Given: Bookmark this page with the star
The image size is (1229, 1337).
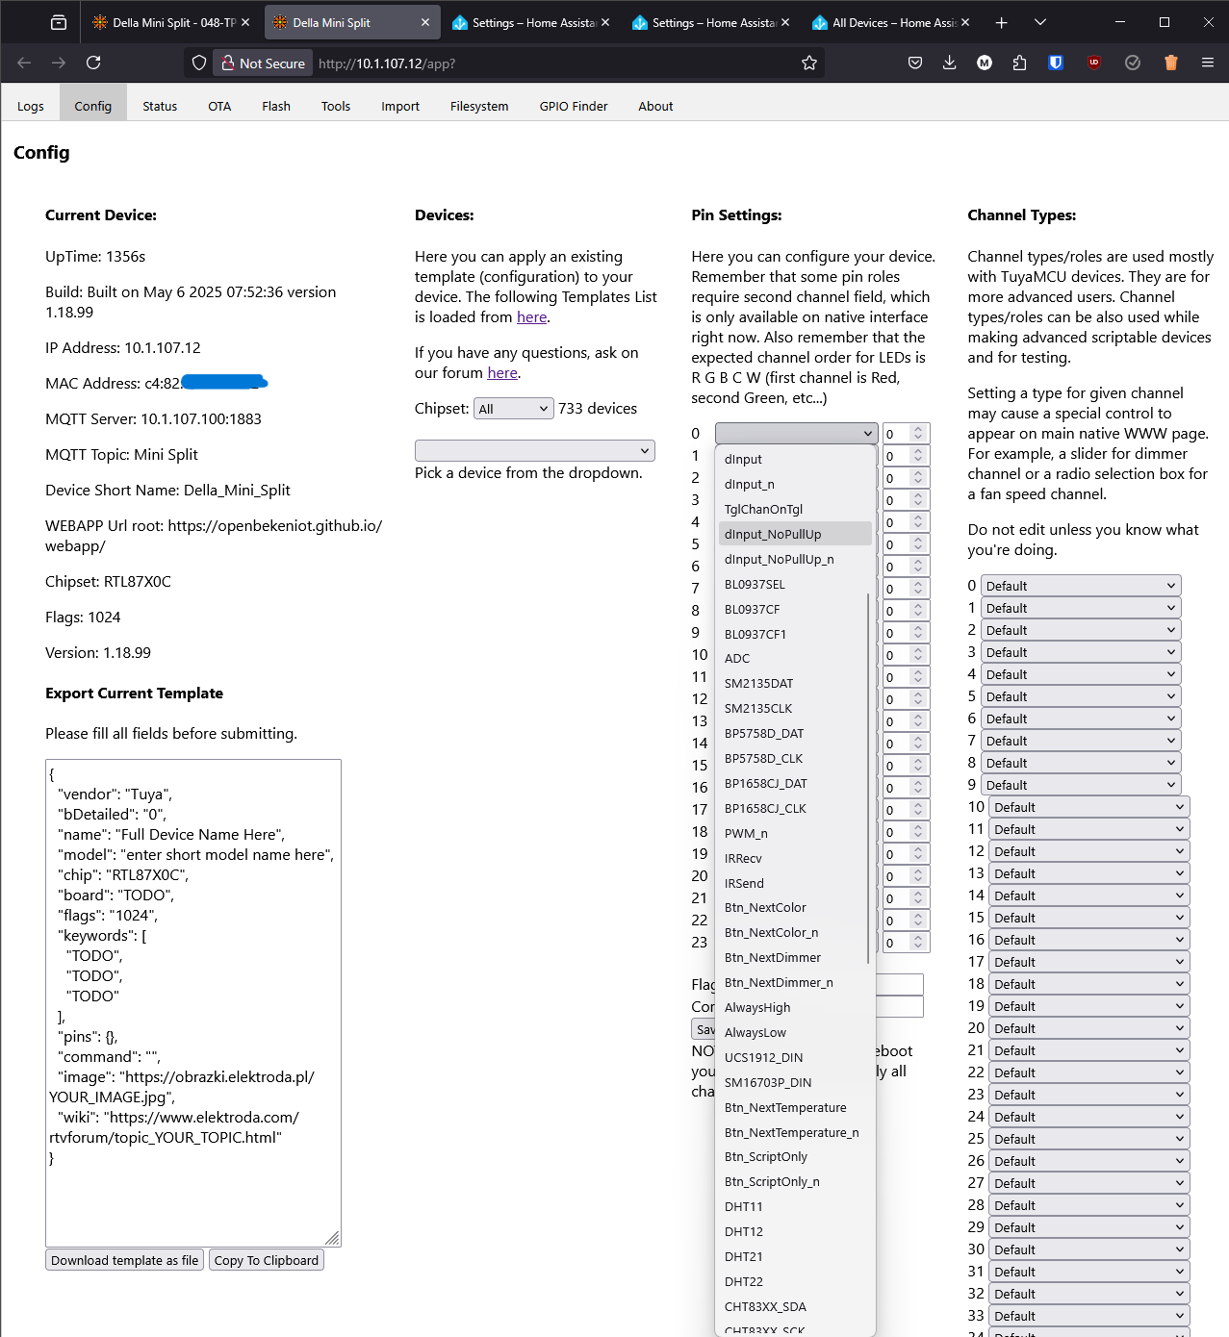Looking at the screenshot, I should 809,63.
